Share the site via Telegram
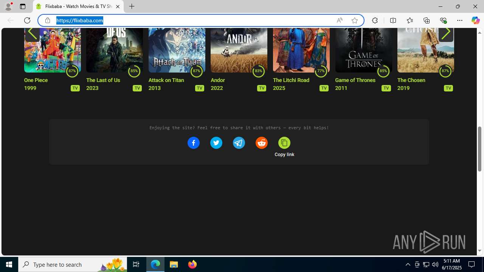 pyautogui.click(x=239, y=143)
